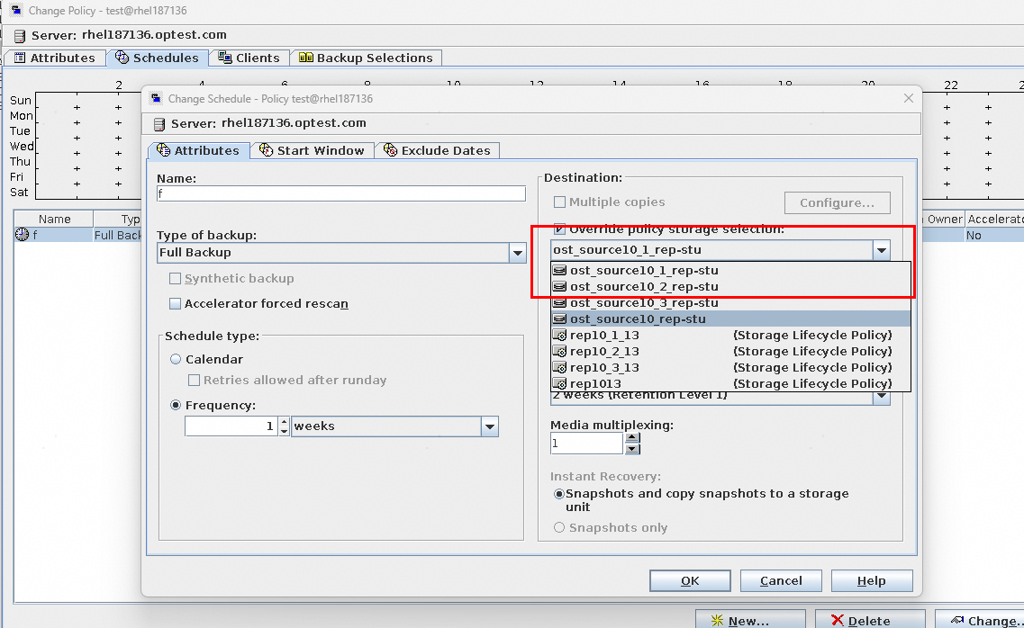The width and height of the screenshot is (1024, 628).
Task: Click the storage unit icon beside ost_source10_rep-stu
Action: (x=559, y=318)
